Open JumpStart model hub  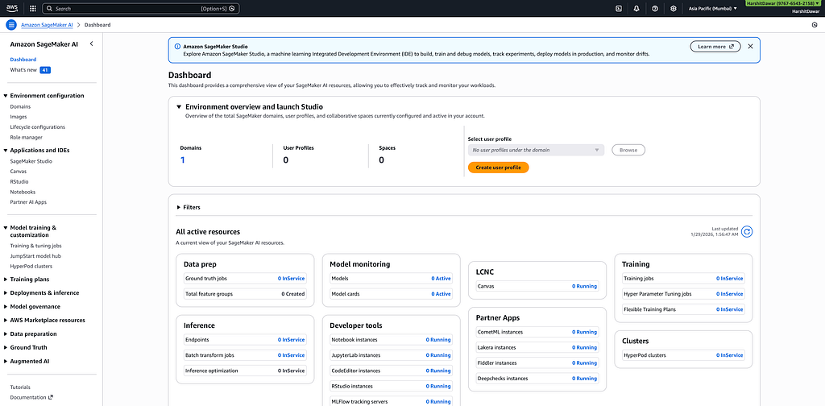point(35,256)
